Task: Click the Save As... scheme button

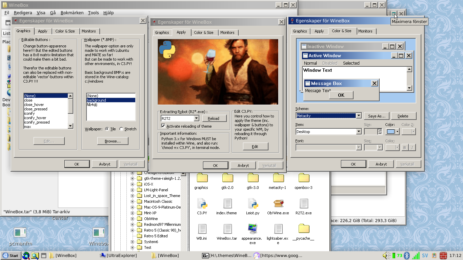Action: click(x=377, y=116)
